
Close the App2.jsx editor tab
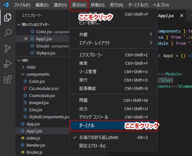[182, 16]
